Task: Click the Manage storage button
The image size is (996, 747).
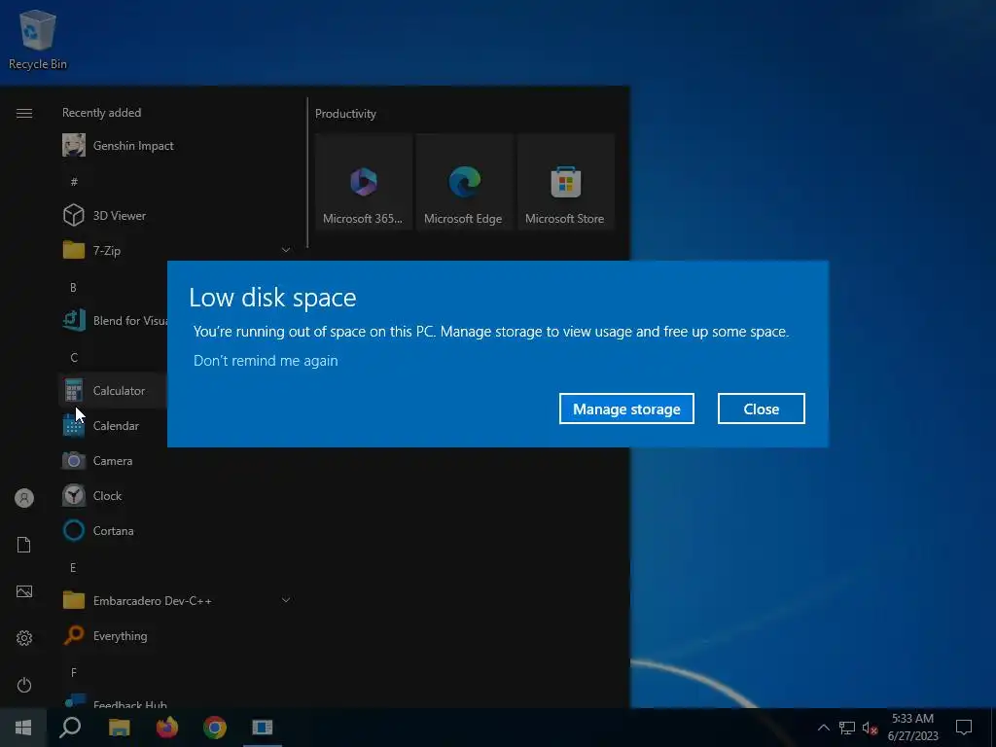Action: (626, 409)
